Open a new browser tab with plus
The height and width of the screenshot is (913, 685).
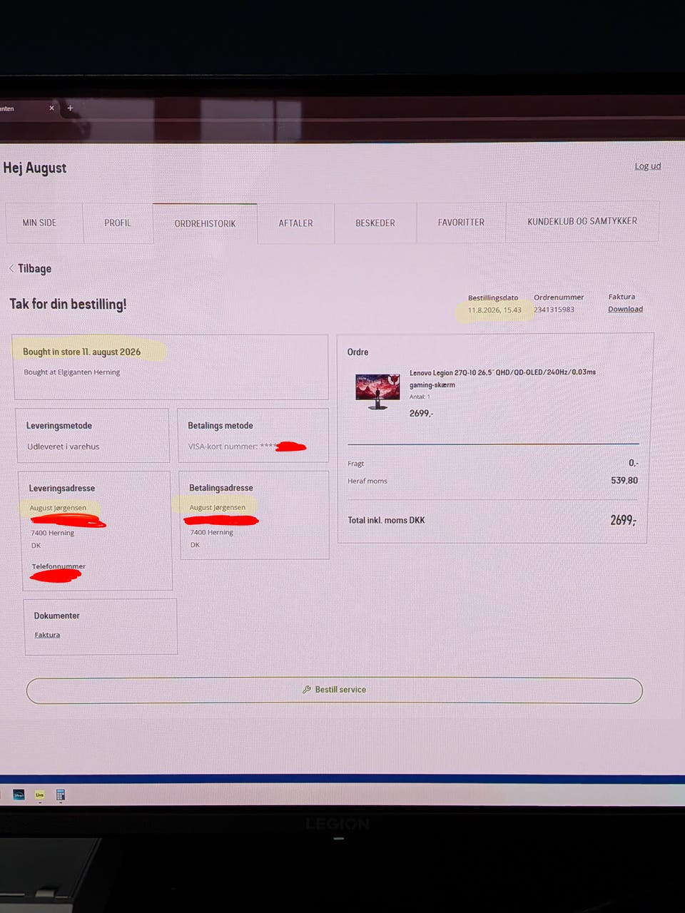click(x=70, y=108)
